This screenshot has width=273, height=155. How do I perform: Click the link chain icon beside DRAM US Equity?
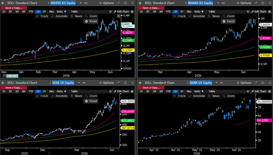coord(221,83)
